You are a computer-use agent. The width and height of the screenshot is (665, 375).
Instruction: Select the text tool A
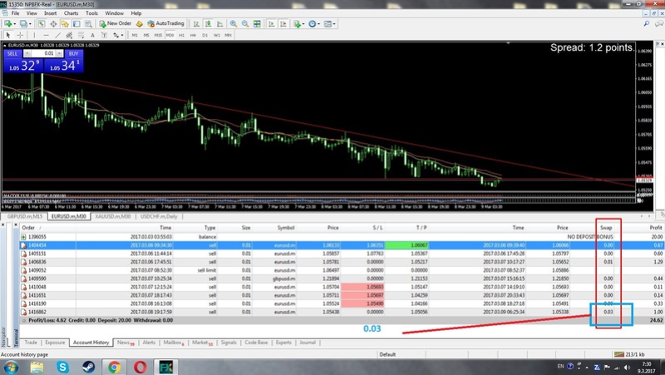click(x=92, y=35)
